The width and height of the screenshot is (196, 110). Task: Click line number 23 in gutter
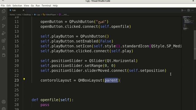(17, 80)
